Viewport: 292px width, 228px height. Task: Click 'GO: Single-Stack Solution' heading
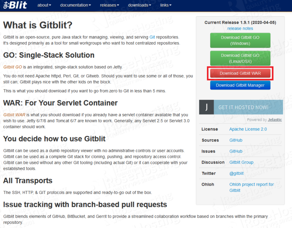(49, 55)
